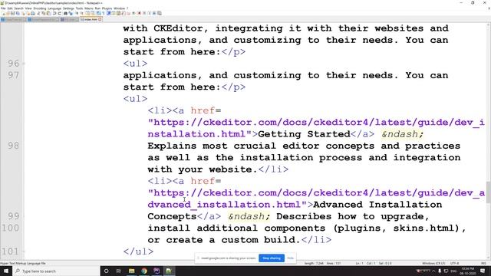This screenshot has width=491, height=276.
Task: Open the Edit menu
Action: (10, 8)
